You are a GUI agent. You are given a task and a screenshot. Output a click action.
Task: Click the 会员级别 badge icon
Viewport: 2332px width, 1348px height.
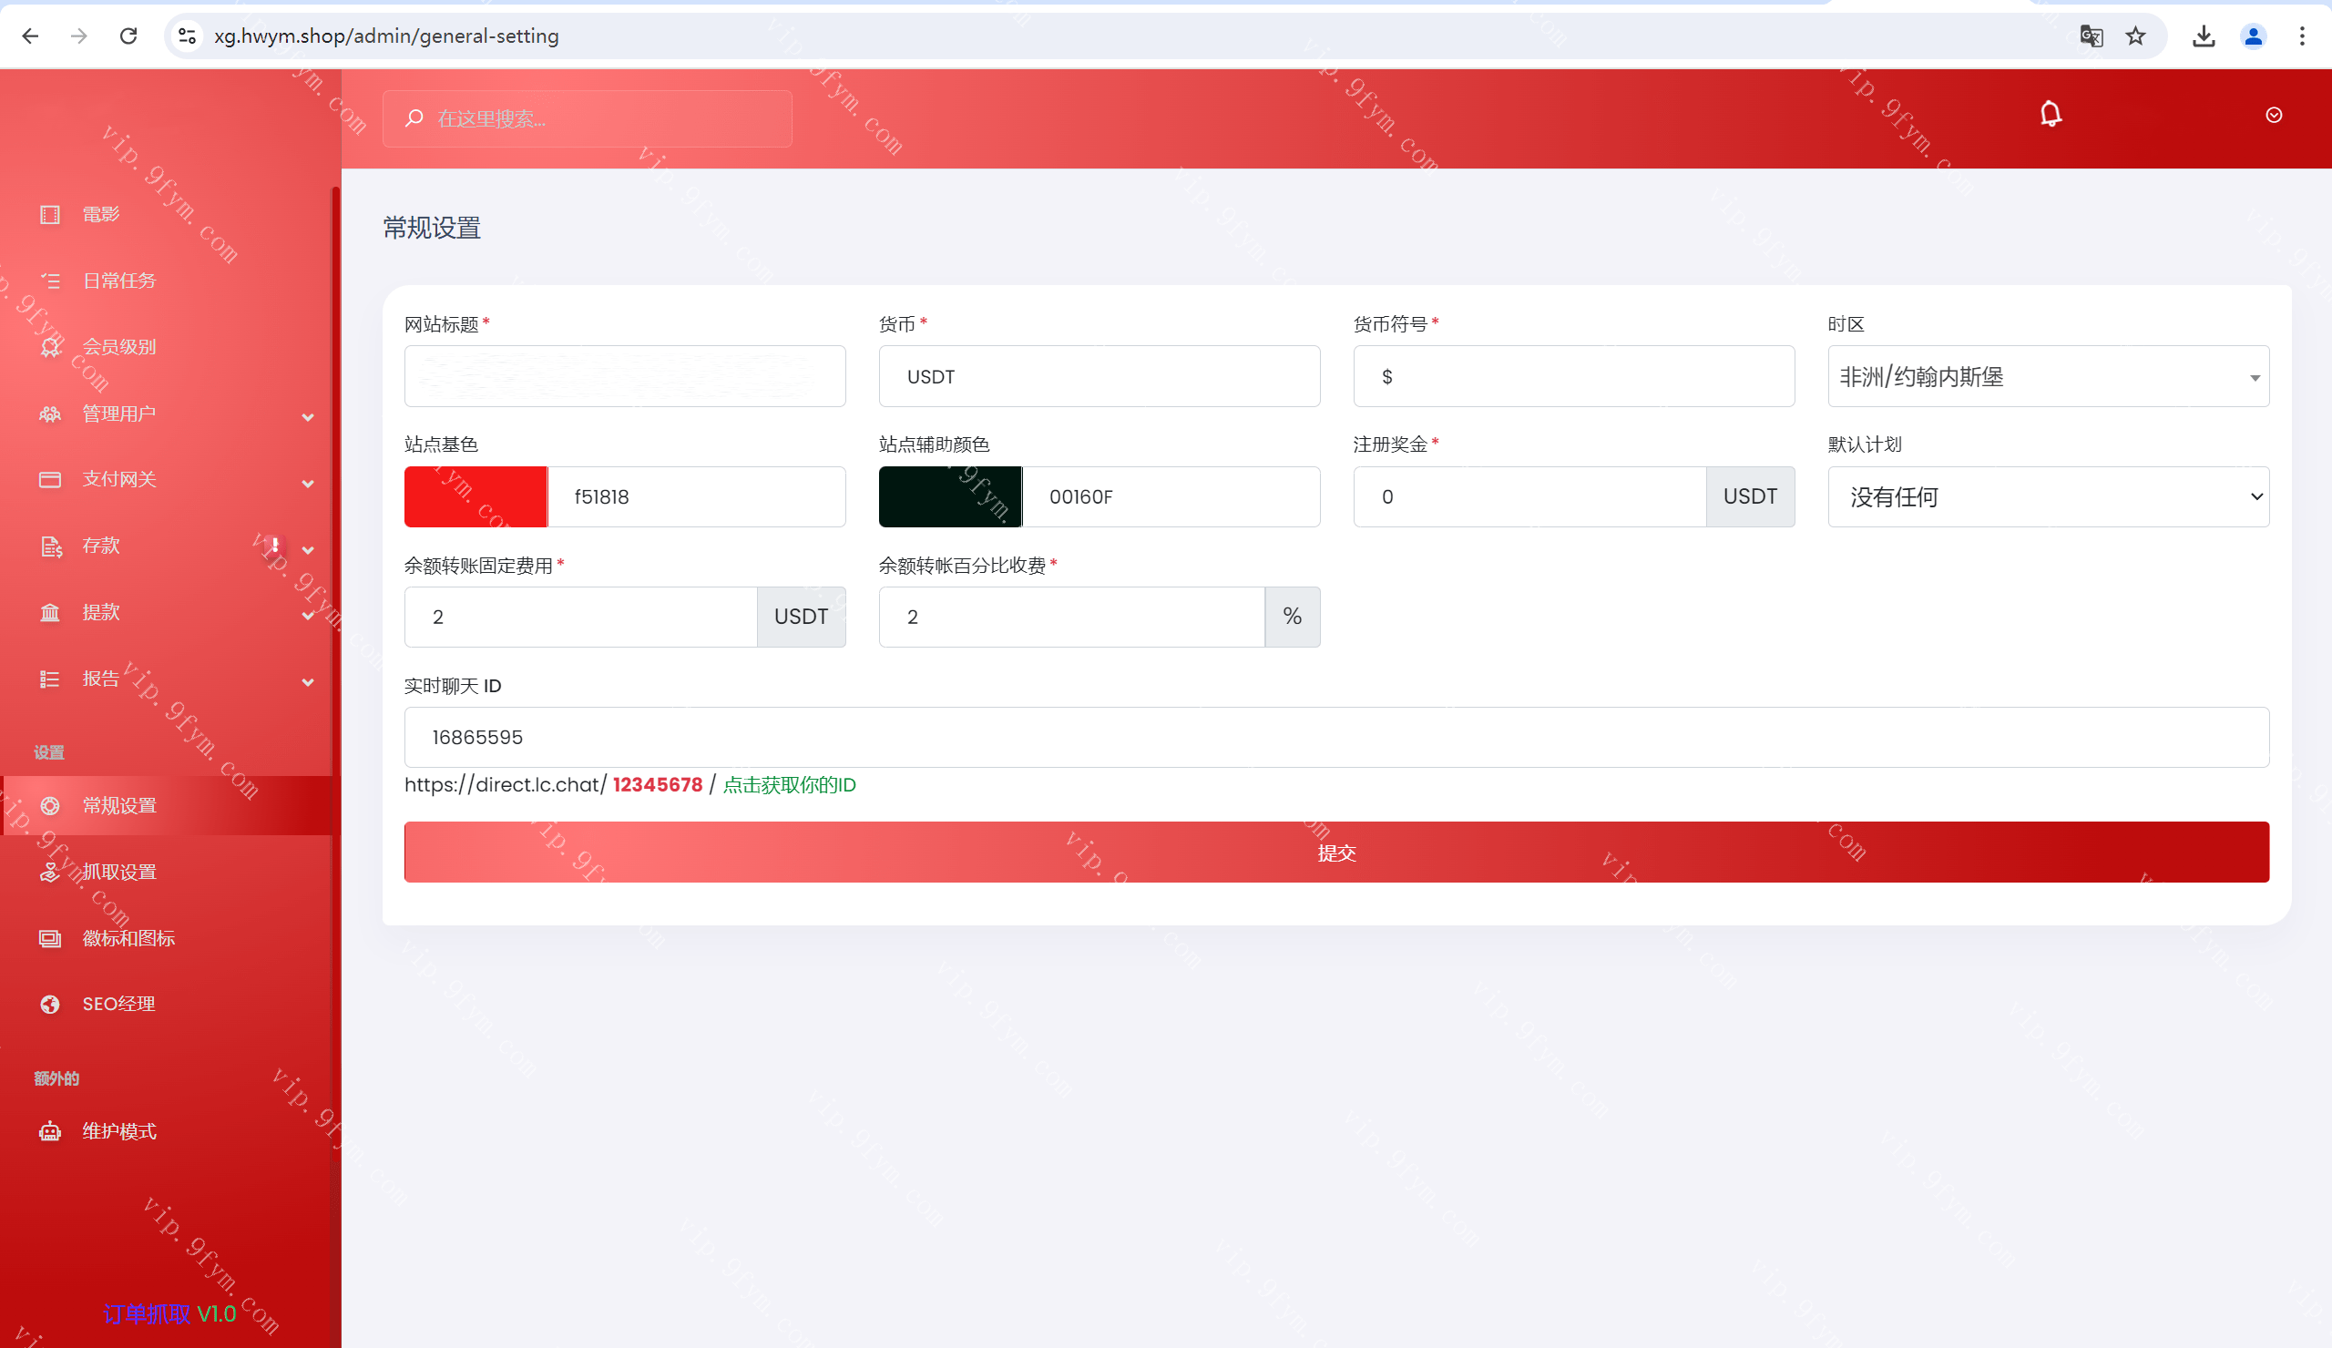[50, 347]
